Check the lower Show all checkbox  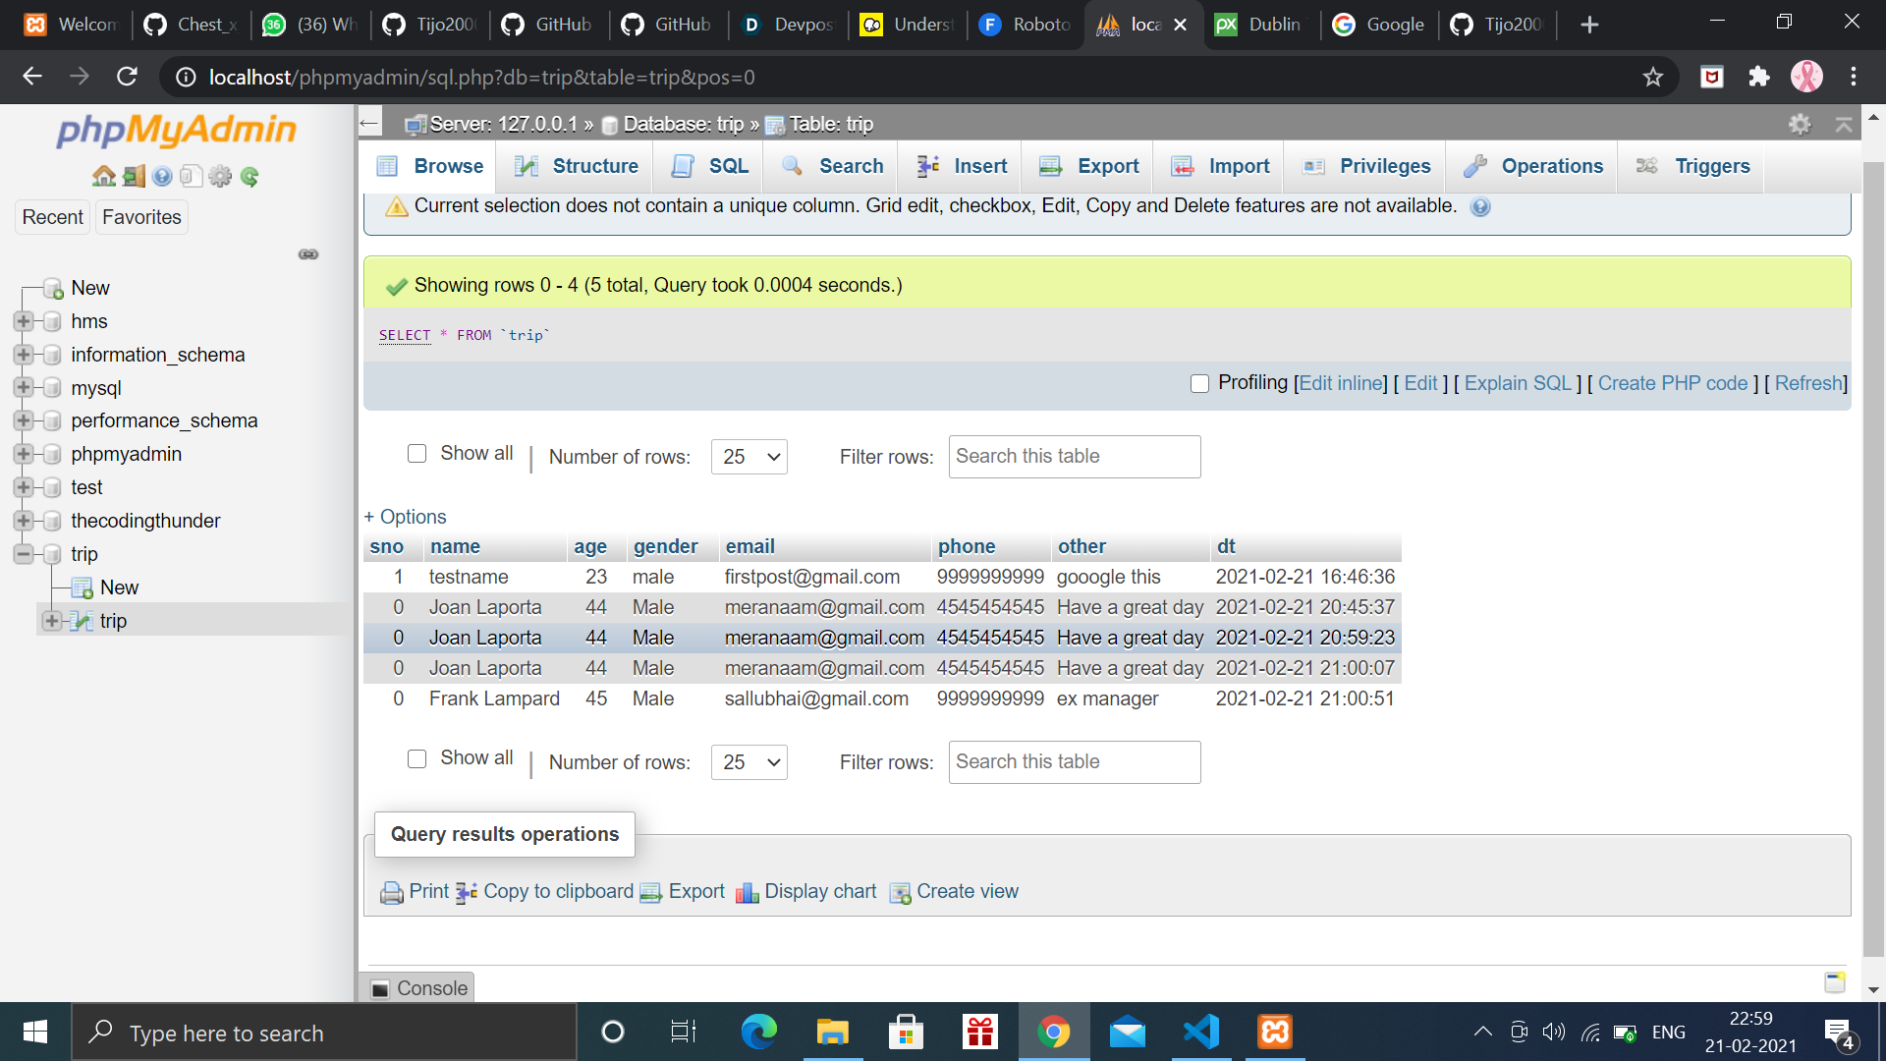tap(417, 758)
